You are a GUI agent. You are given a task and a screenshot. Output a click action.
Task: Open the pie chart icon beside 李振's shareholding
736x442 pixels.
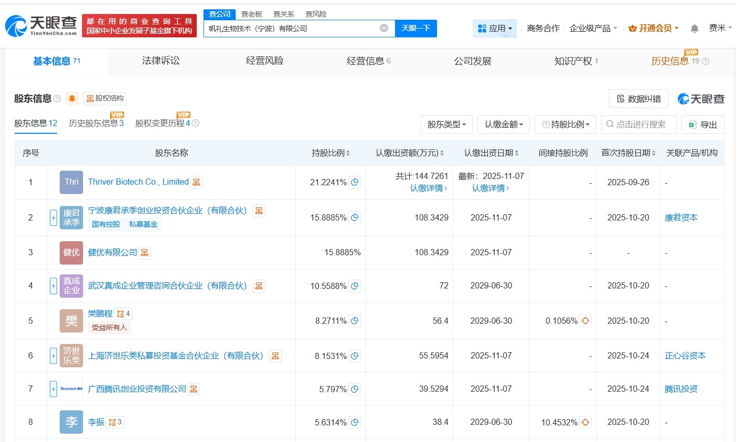click(355, 422)
